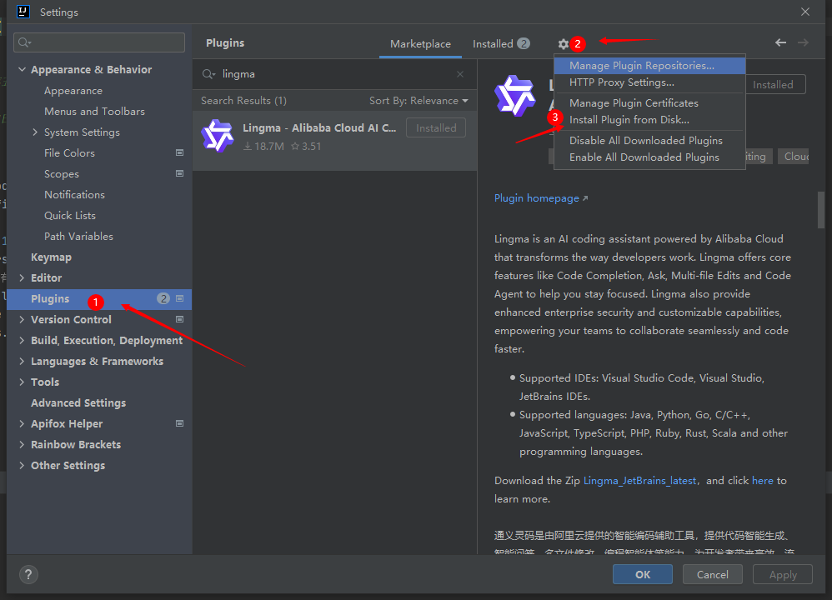Click the plugin search magnifier icon
The height and width of the screenshot is (600, 832).
tap(208, 74)
